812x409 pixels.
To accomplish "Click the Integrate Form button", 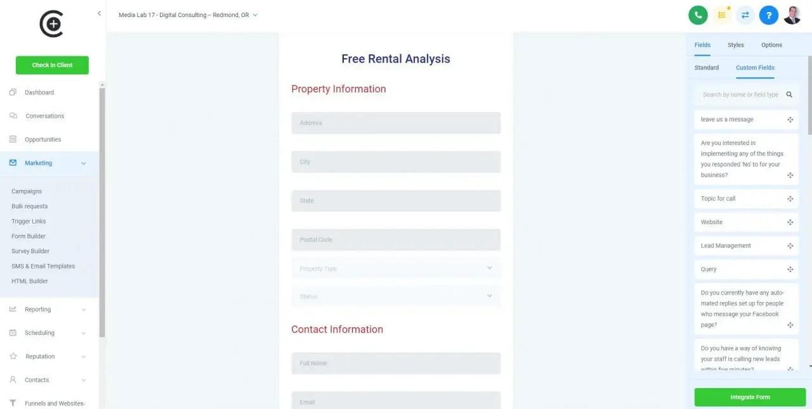I will [750, 397].
